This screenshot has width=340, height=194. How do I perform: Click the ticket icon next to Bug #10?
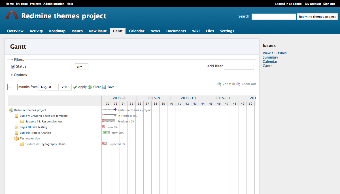[16, 127]
